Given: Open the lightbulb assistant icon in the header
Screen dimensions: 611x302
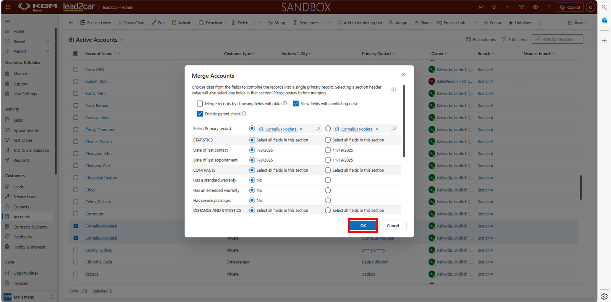Looking at the screenshot, I should point(494,7).
